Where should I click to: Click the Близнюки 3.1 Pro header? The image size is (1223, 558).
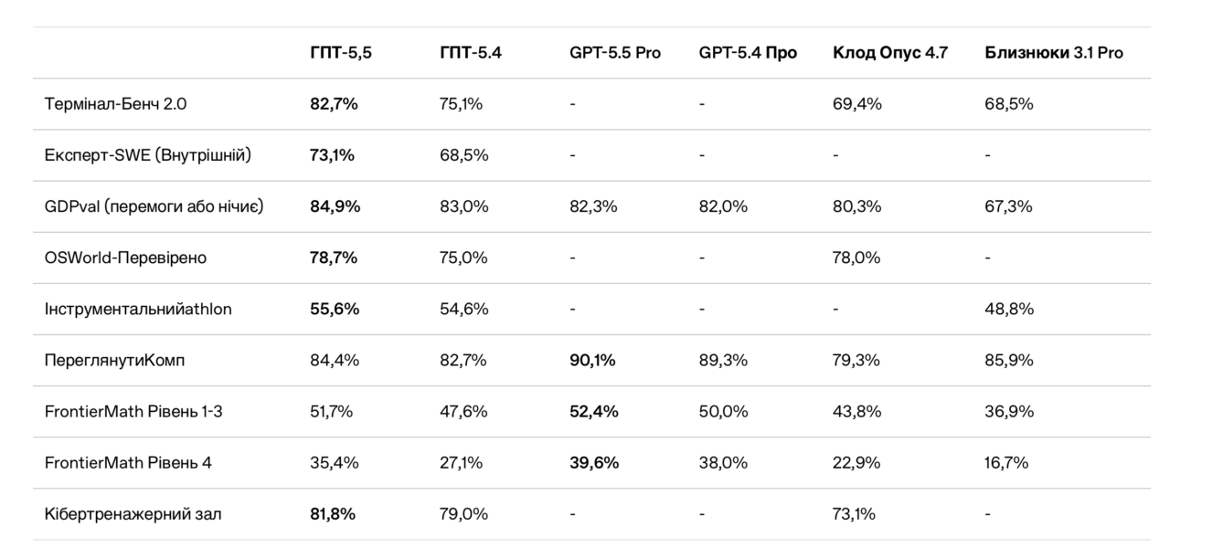(x=1053, y=53)
